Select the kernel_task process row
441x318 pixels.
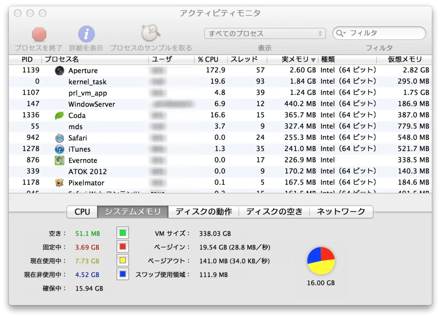click(220, 82)
